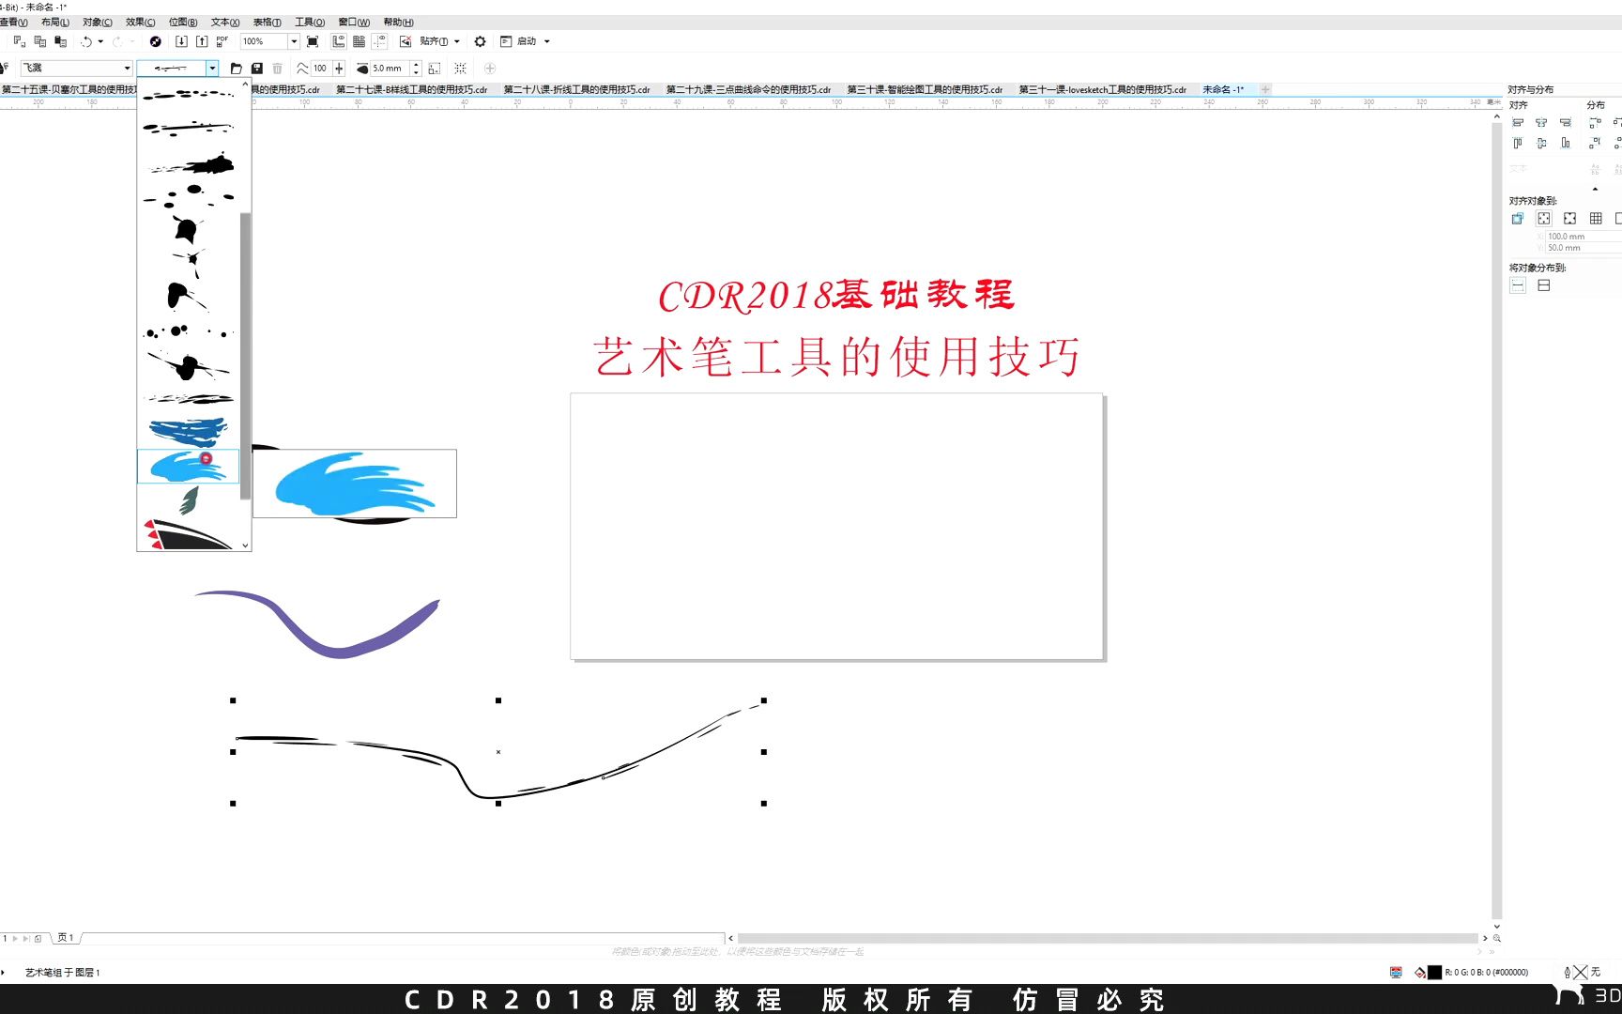
Task: Click the save artistic media stroke icon
Action: click(257, 69)
